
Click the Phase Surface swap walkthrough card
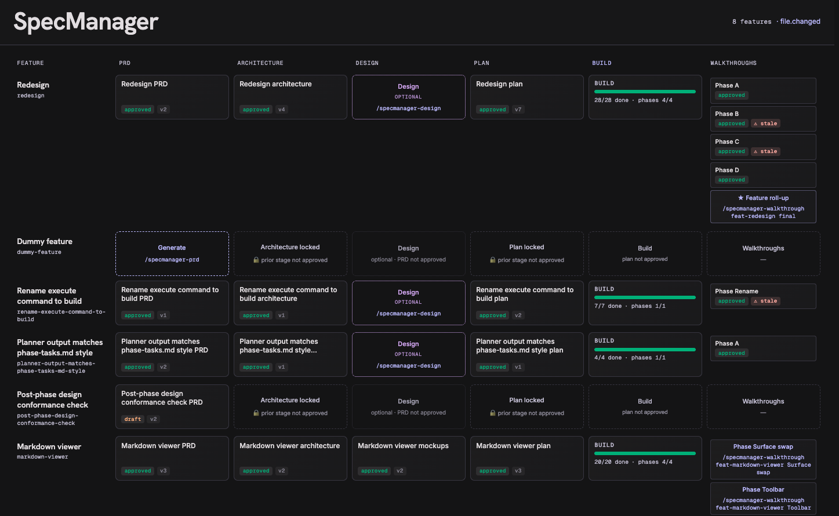pos(763,459)
